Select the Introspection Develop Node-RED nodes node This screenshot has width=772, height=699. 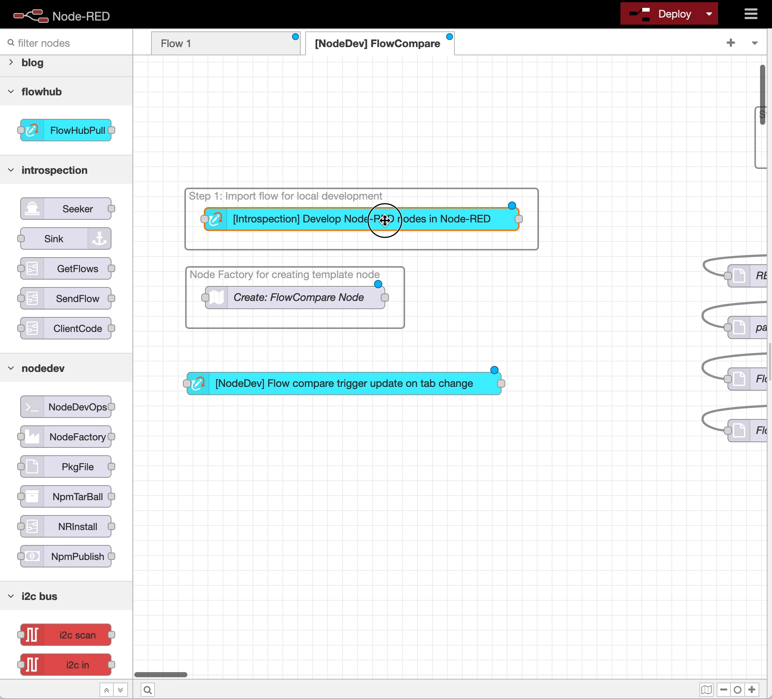tap(361, 219)
